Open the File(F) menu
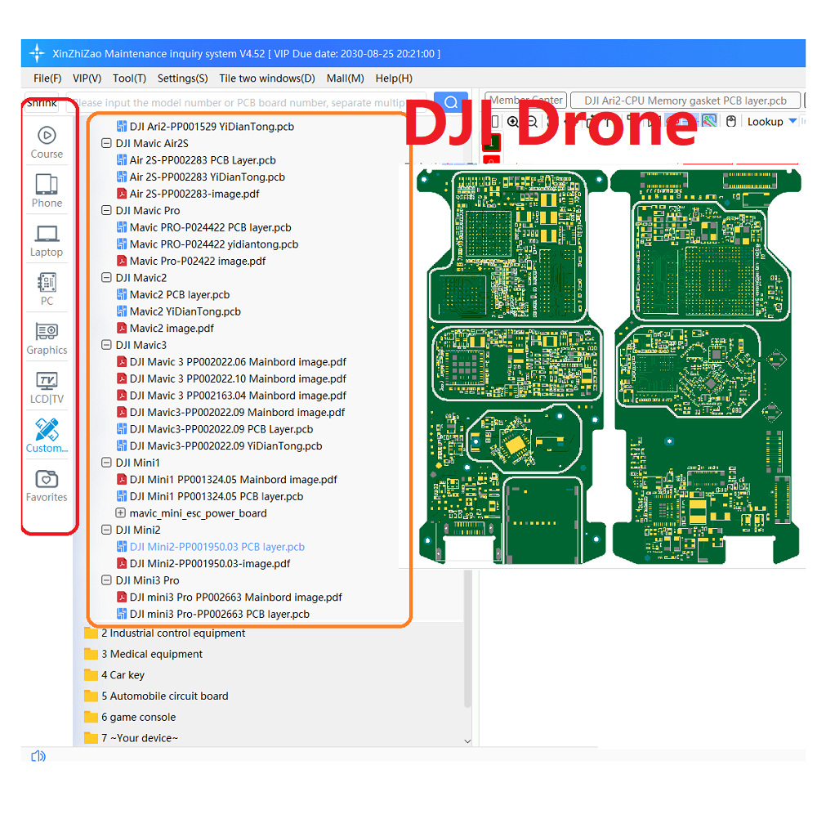This screenshot has height=819, width=817. pos(47,78)
